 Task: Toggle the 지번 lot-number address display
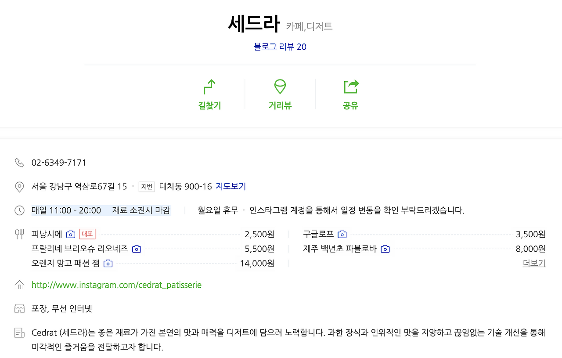[x=147, y=186]
